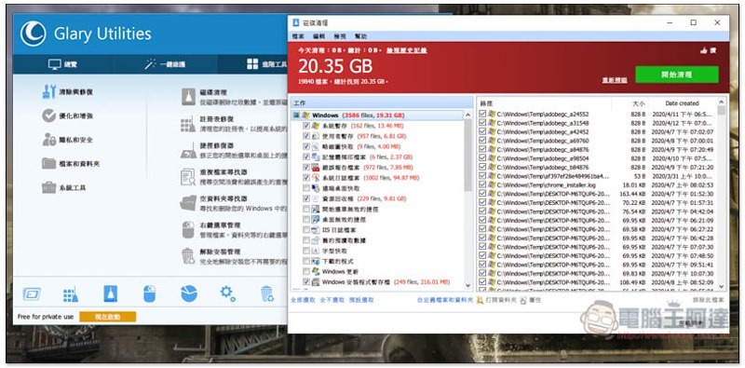Click the 全部選取 link below task list
Screen dimensions: 745x368
304,300
